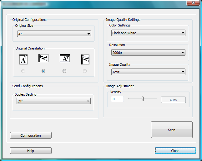Click the first upright portrait orientation icon
The width and height of the screenshot is (202, 161).
(23, 59)
